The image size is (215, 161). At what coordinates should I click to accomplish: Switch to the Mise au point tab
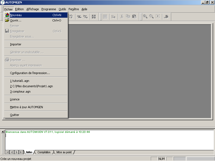coord(64,152)
